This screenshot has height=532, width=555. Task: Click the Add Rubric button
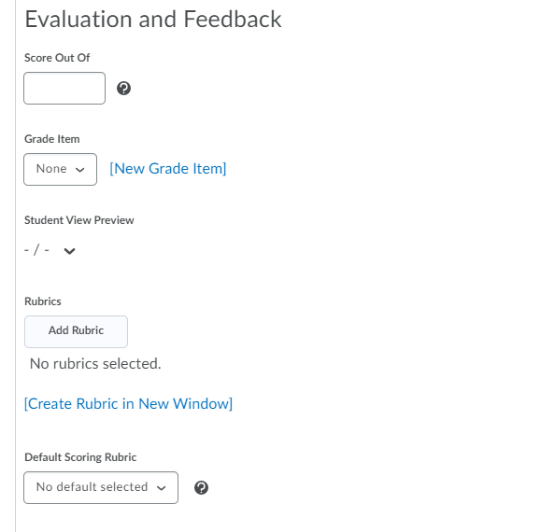tap(76, 331)
